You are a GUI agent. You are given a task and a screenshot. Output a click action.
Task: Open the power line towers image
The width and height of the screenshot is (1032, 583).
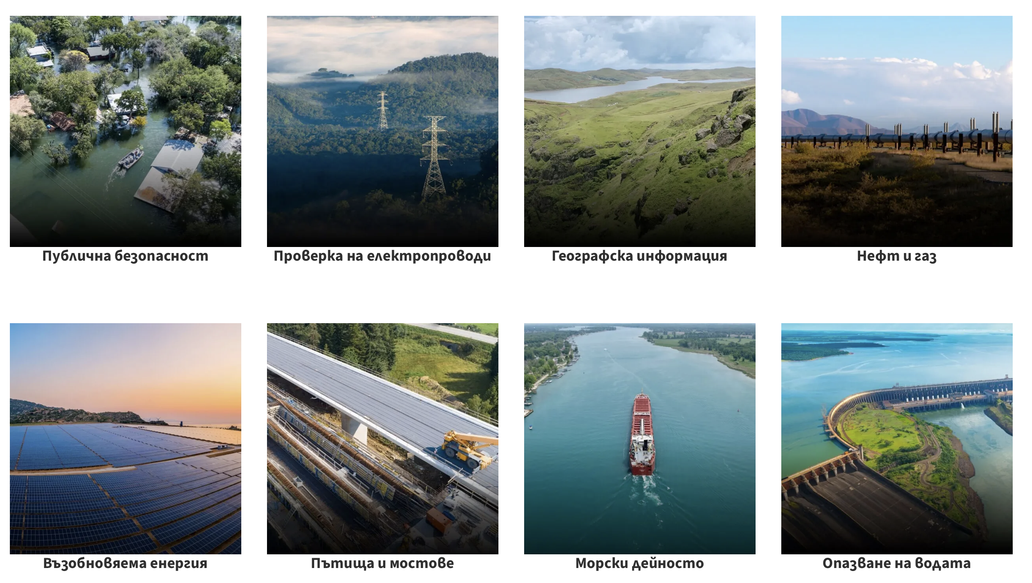tap(382, 131)
